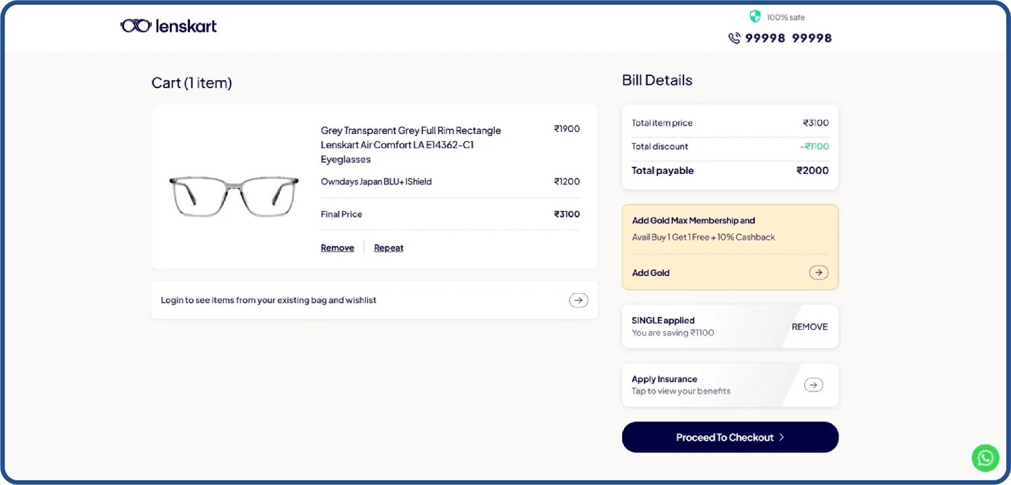Click the phone icon near the helpline number
This screenshot has height=485, width=1011.
[734, 38]
